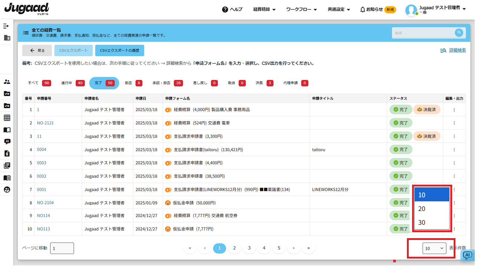The width and height of the screenshot is (477, 266).
Task: Click the 戻る back button
Action: [x=37, y=51]
